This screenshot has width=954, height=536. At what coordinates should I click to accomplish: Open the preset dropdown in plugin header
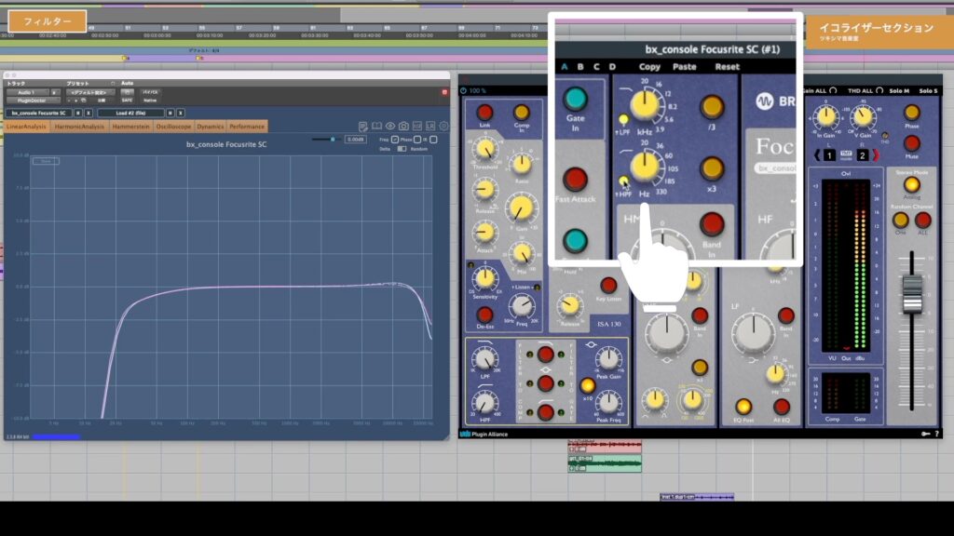(x=89, y=92)
